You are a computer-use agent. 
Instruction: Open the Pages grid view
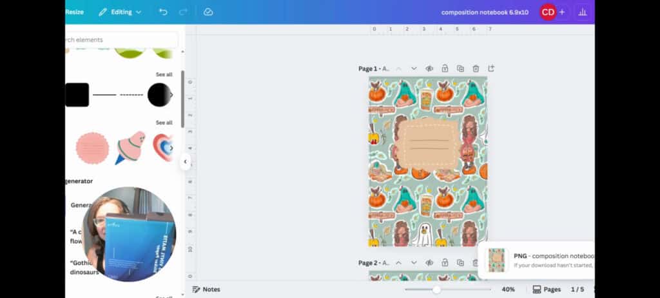pyautogui.click(x=547, y=290)
